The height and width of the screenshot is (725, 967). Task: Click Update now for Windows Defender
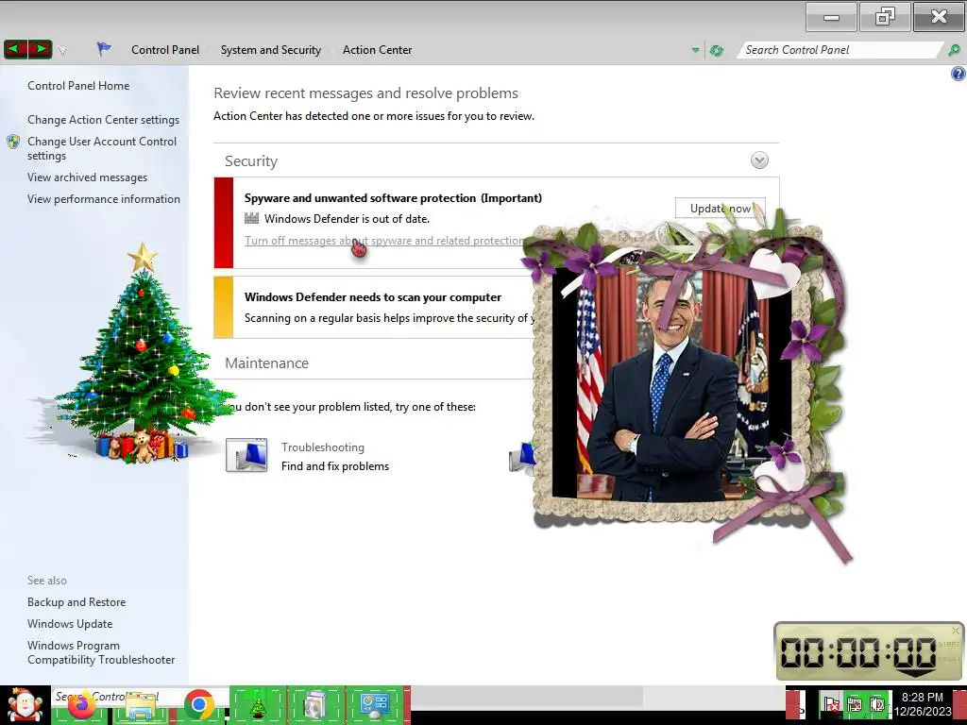pos(720,209)
